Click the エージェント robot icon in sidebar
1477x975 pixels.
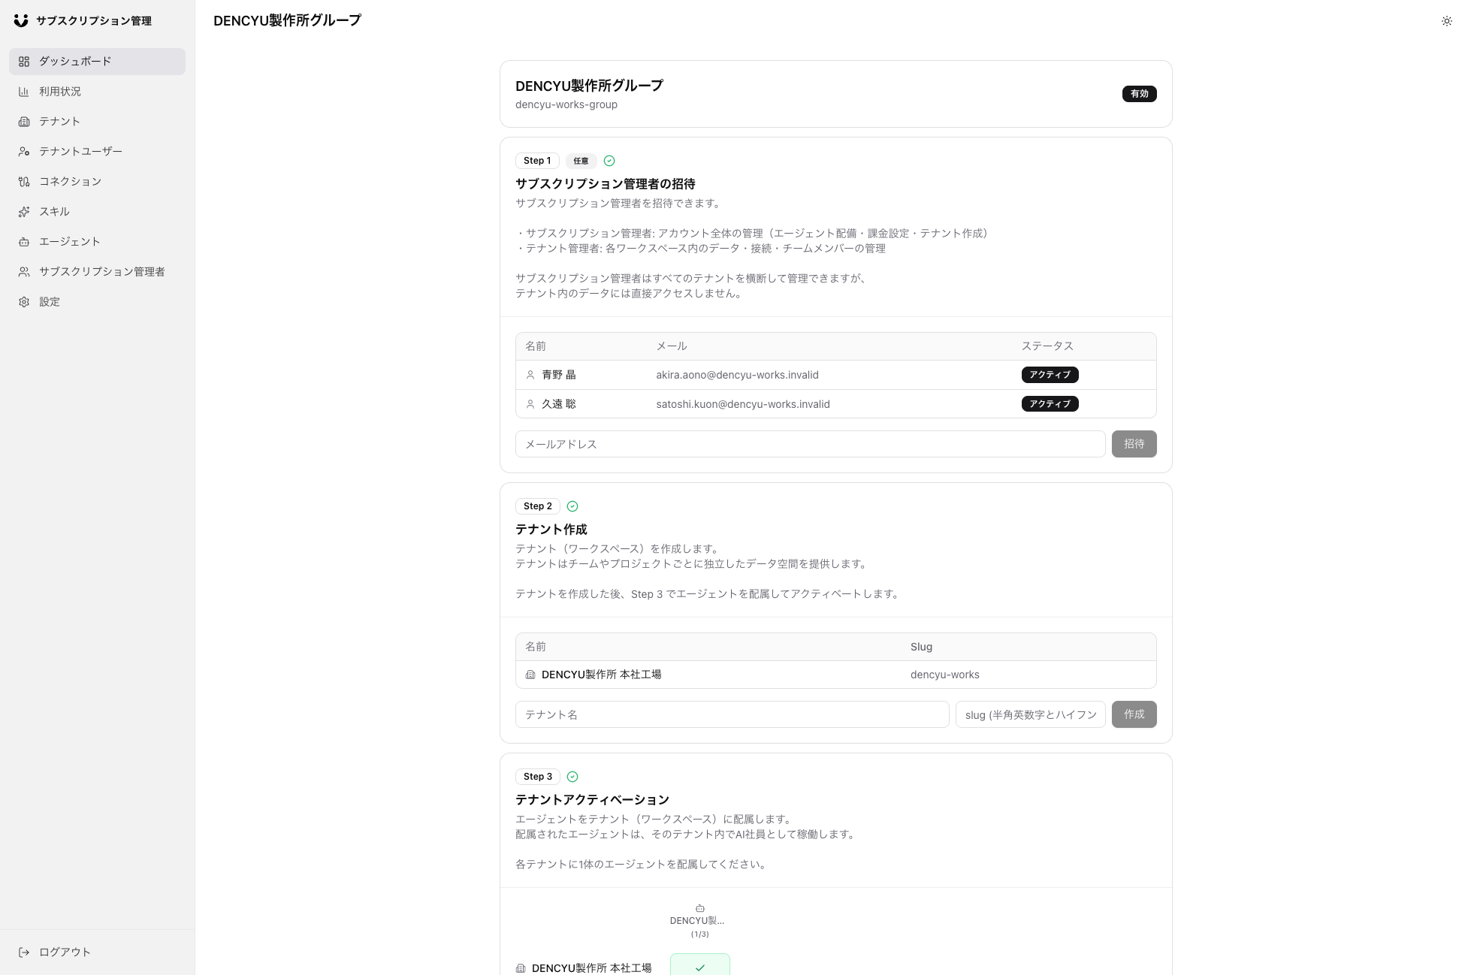coord(24,242)
